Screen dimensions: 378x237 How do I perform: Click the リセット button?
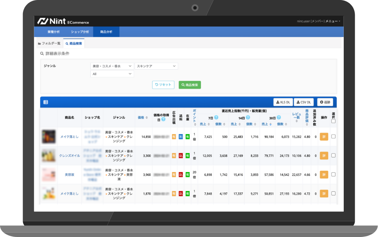(x=163, y=85)
